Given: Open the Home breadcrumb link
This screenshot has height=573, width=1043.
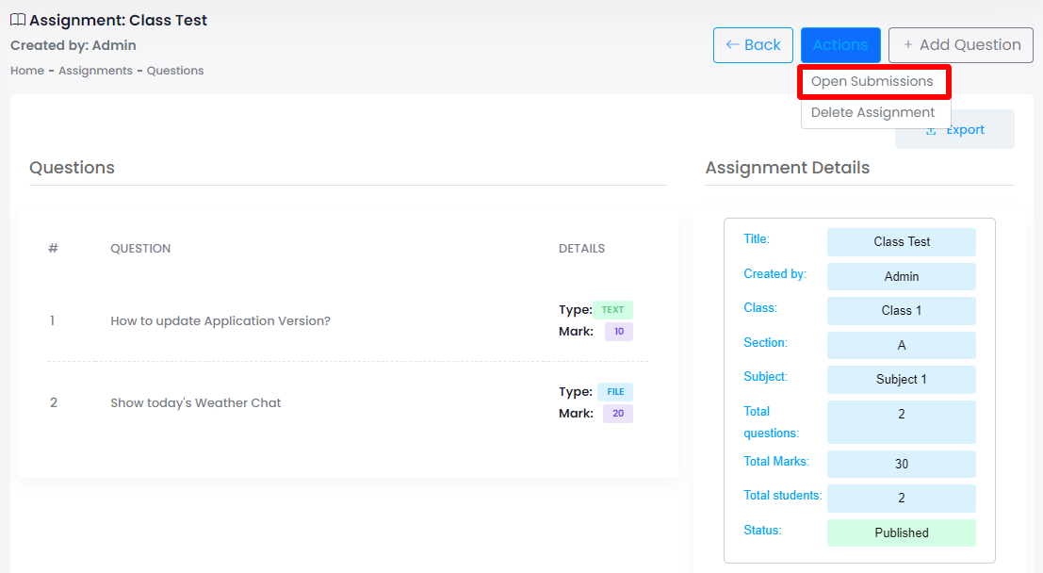Looking at the screenshot, I should pos(27,71).
